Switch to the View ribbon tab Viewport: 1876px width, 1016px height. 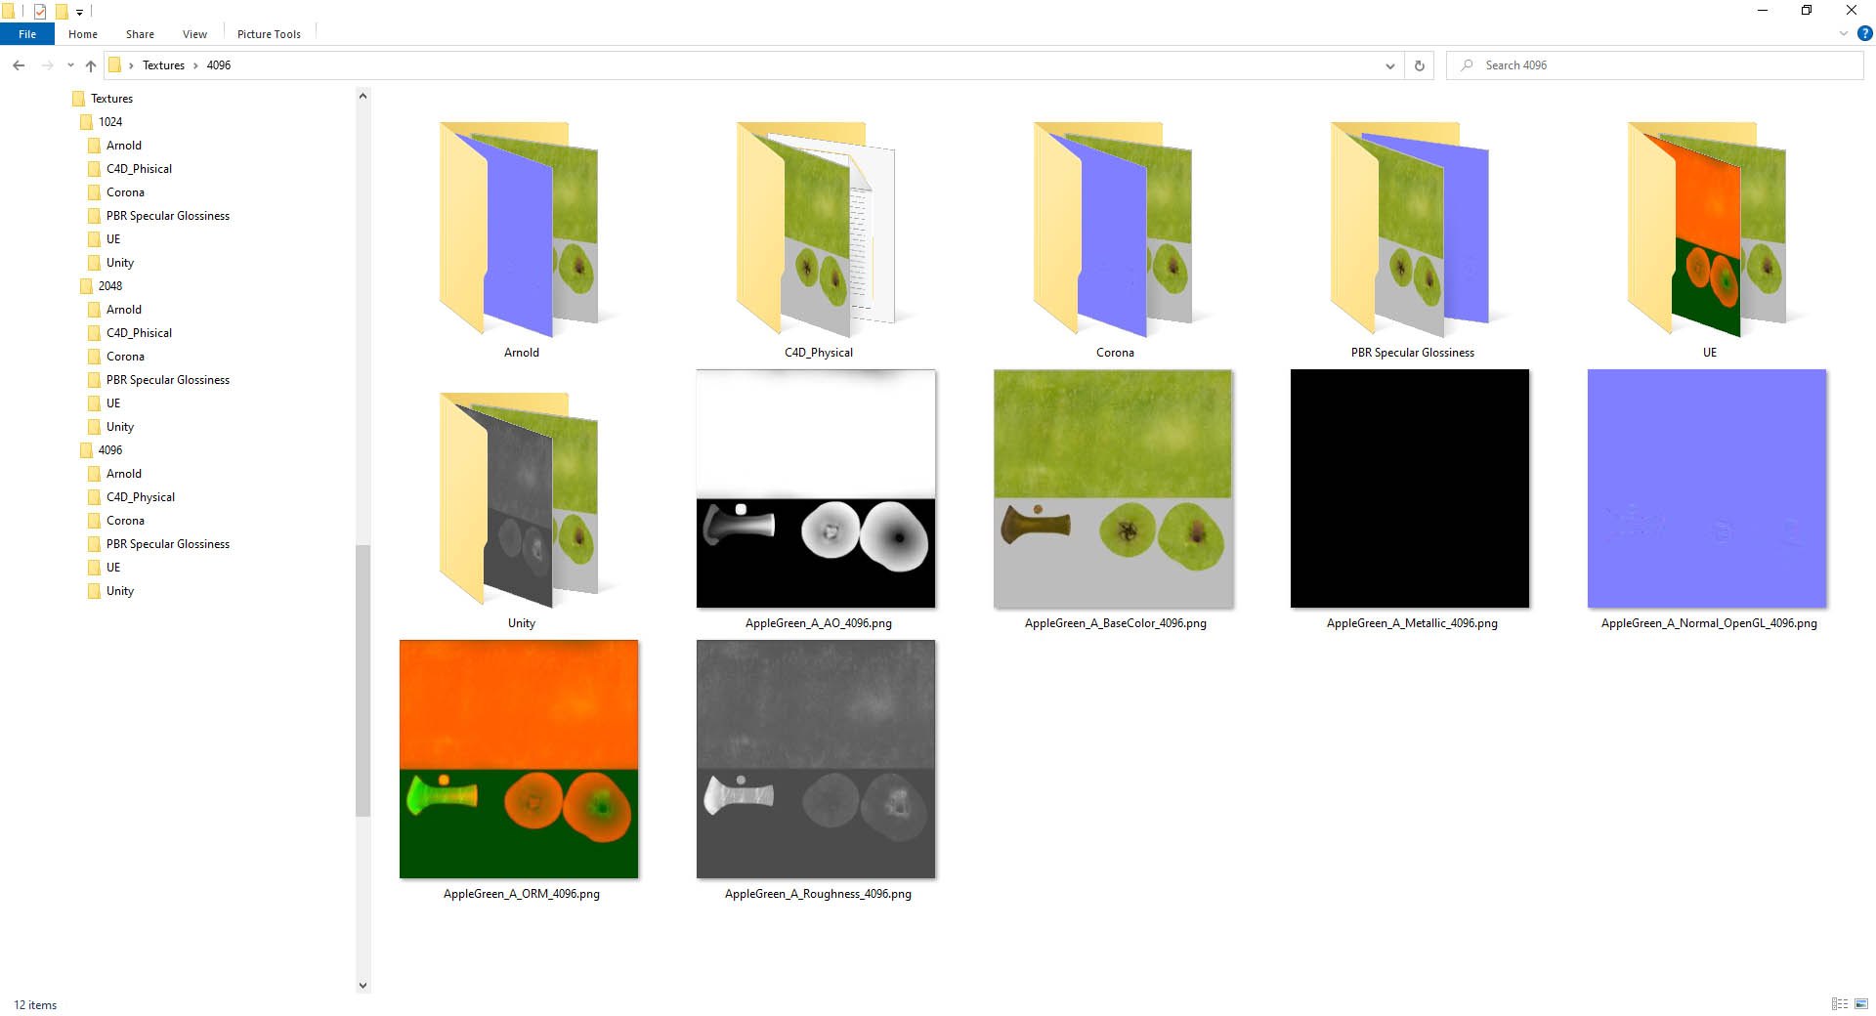coord(194,34)
